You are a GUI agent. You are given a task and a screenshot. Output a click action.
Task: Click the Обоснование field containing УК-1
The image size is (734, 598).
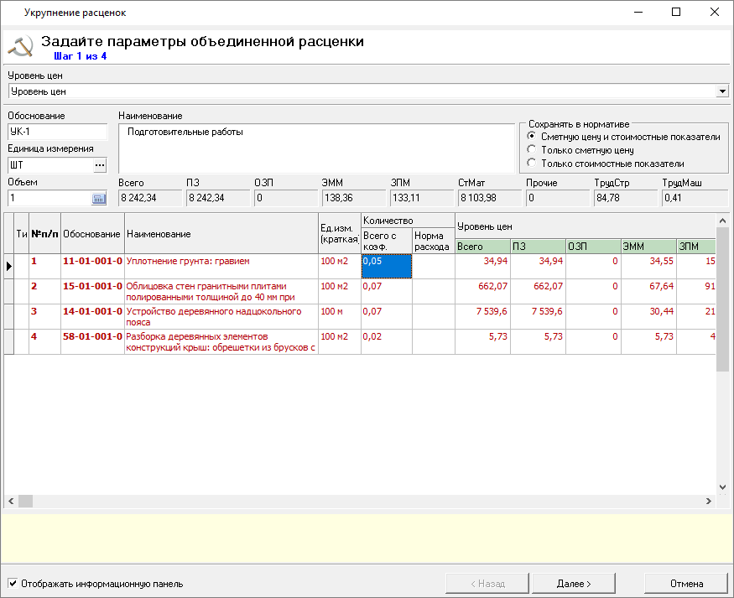[57, 132]
